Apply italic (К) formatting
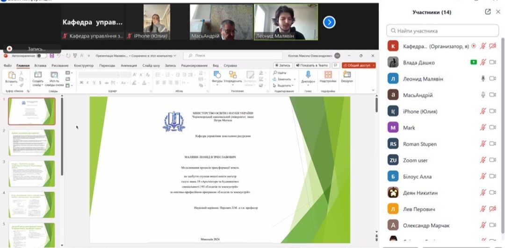Image resolution: width=505 pixels, height=248 pixels. (87, 83)
